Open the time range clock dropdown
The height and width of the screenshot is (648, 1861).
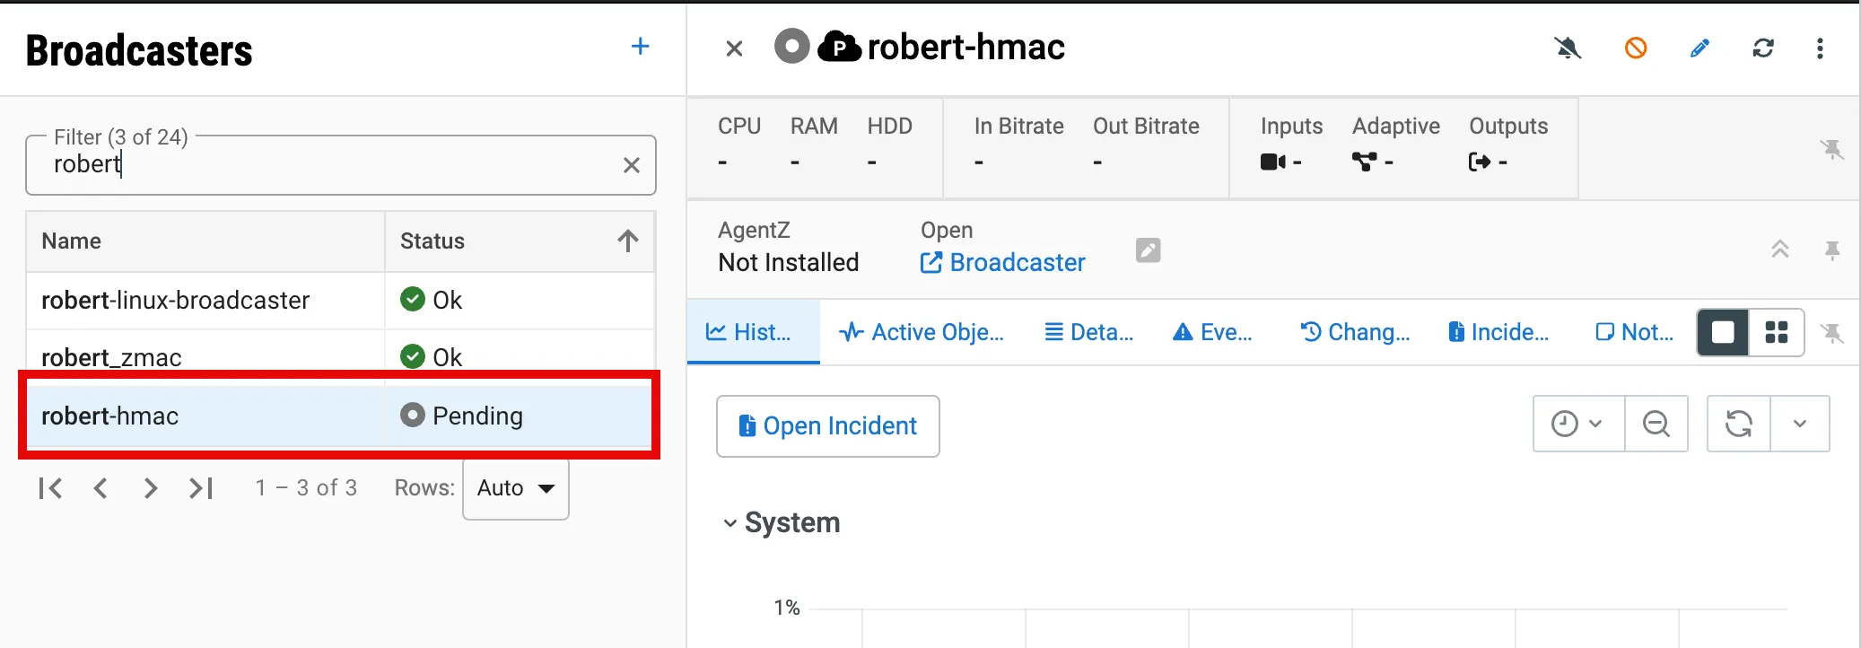pyautogui.click(x=1578, y=424)
